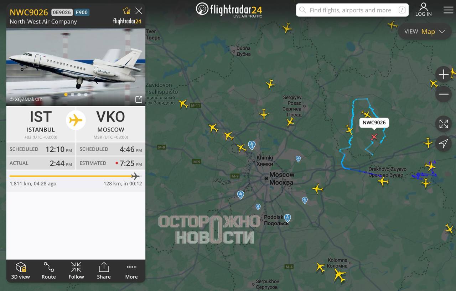Open the hamburger main menu
Viewport: 456px width, 291px height.
449,10
